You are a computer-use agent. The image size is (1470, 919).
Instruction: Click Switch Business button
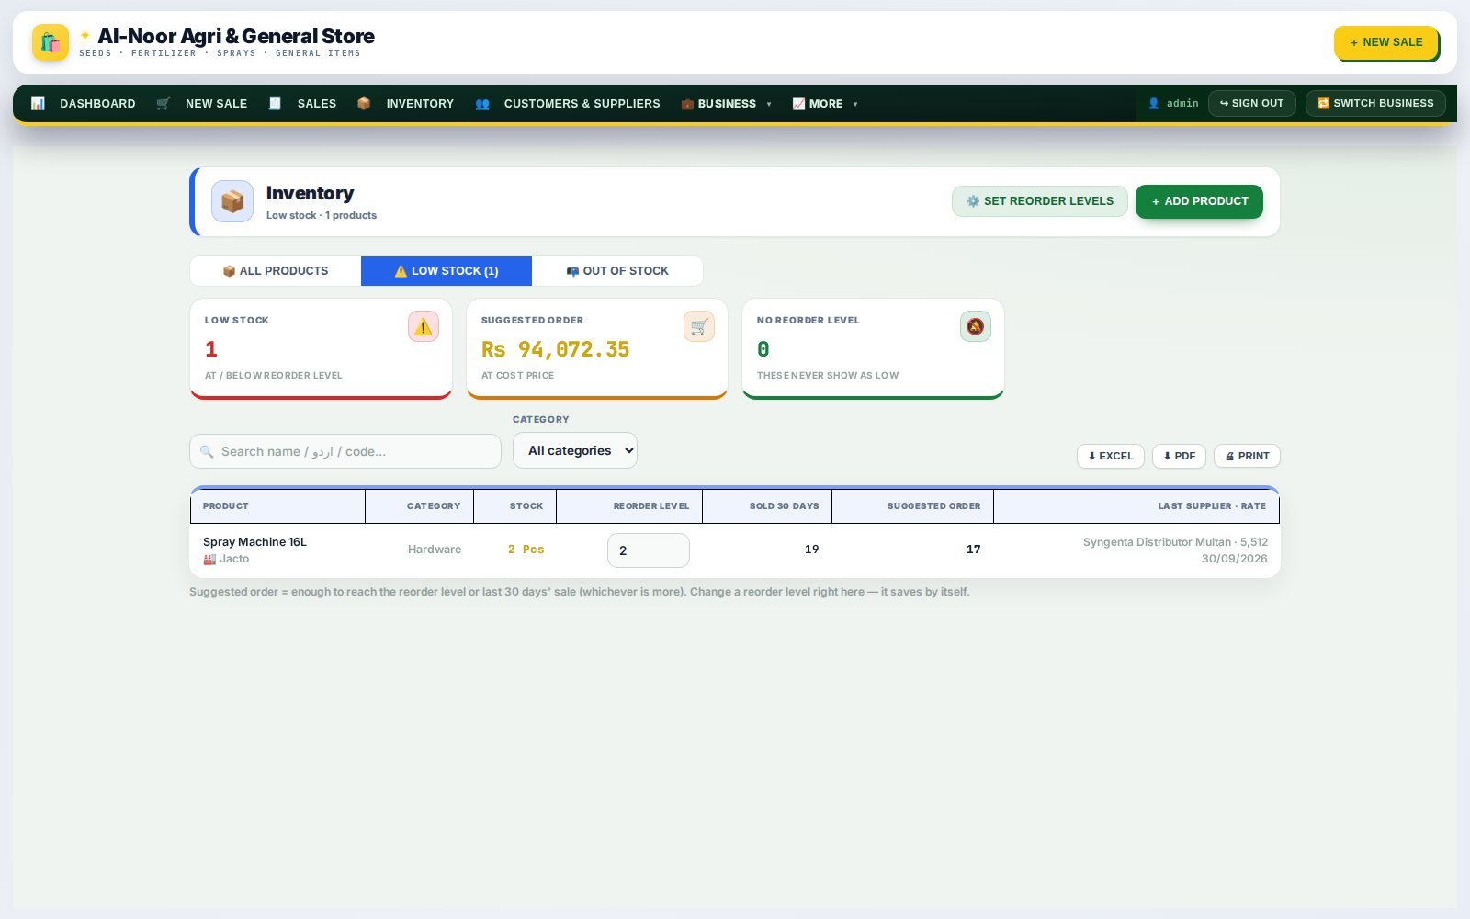1375,103
